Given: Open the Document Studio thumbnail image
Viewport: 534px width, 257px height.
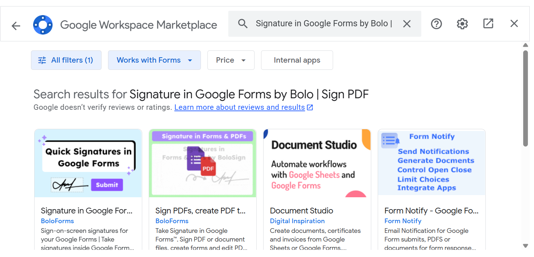Looking at the screenshot, I should (317, 163).
